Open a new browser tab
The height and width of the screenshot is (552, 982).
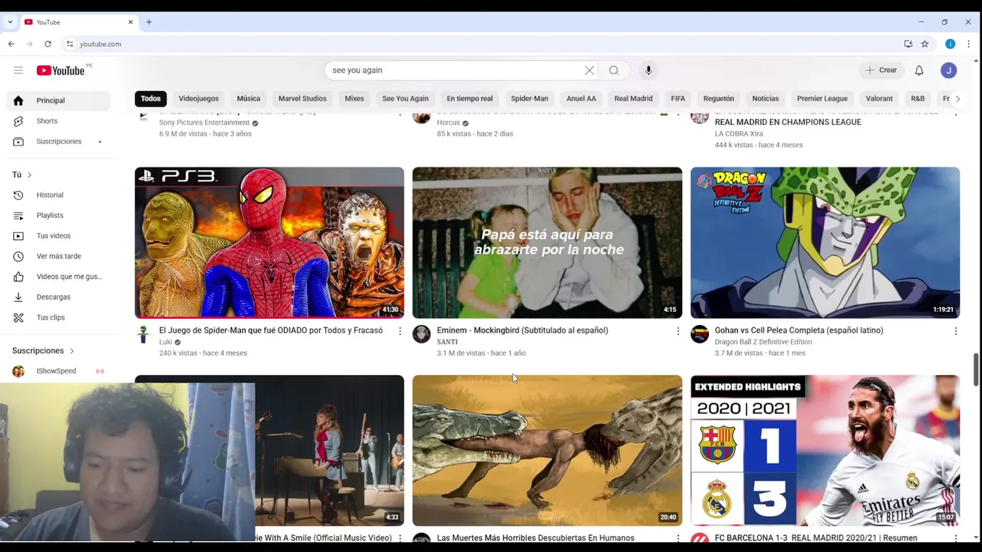(x=149, y=22)
